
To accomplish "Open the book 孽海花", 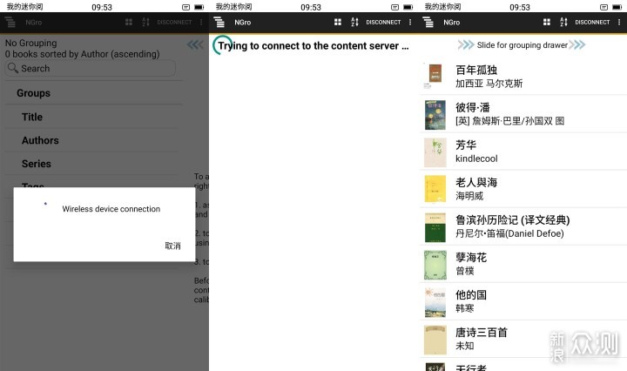I will coord(523,264).
